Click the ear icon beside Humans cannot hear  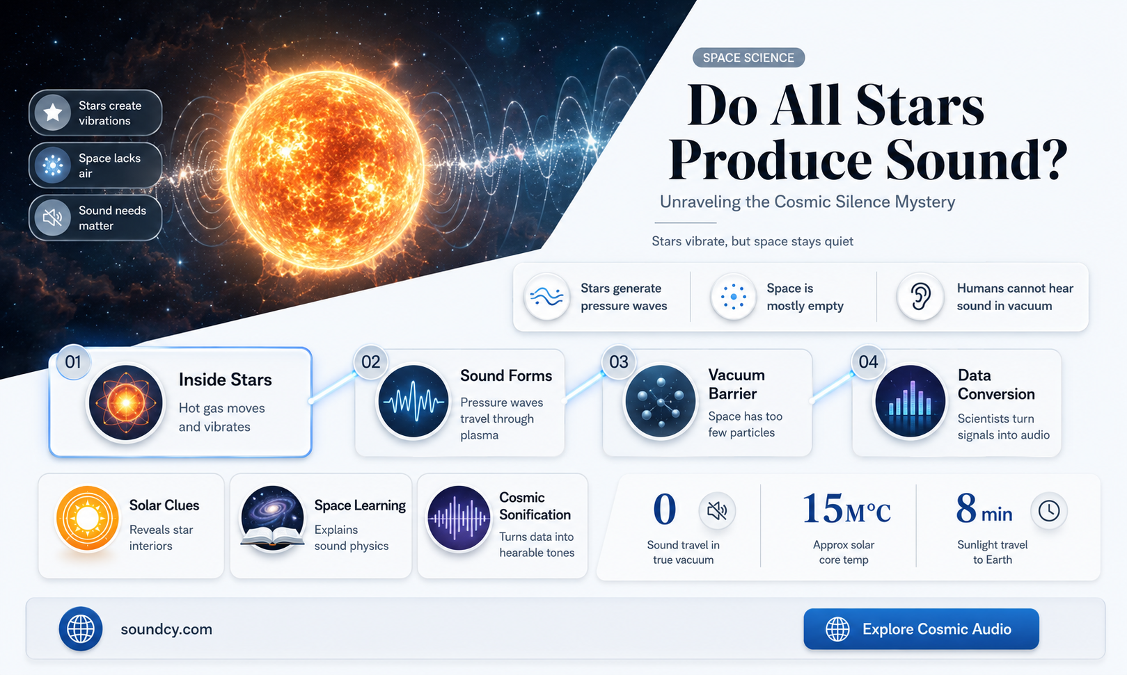920,297
